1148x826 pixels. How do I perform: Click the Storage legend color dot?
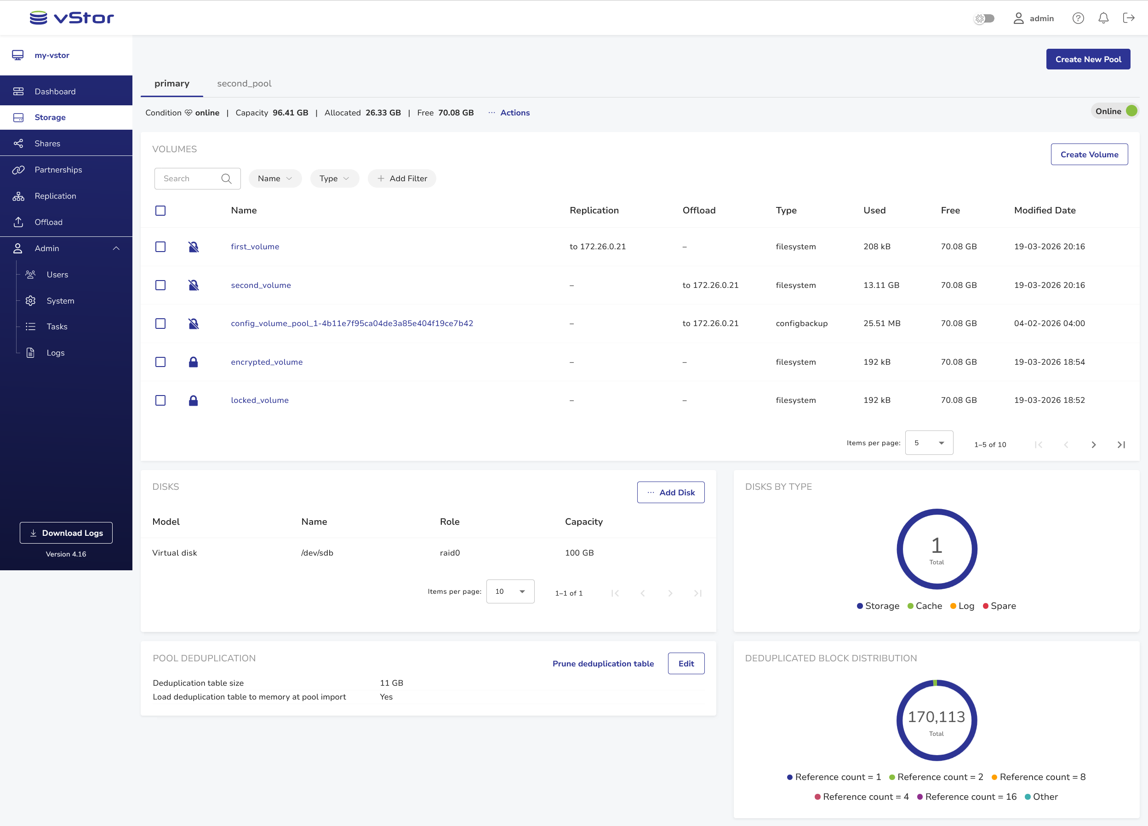(860, 606)
